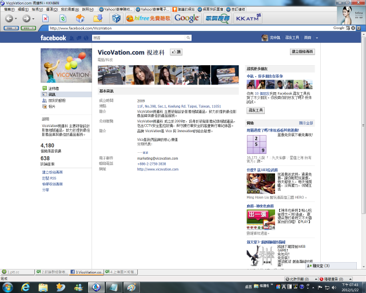This screenshot has height=293, width=366.
Task: Open the first photo in the photo strip
Action: pyautogui.click(x=112, y=75)
